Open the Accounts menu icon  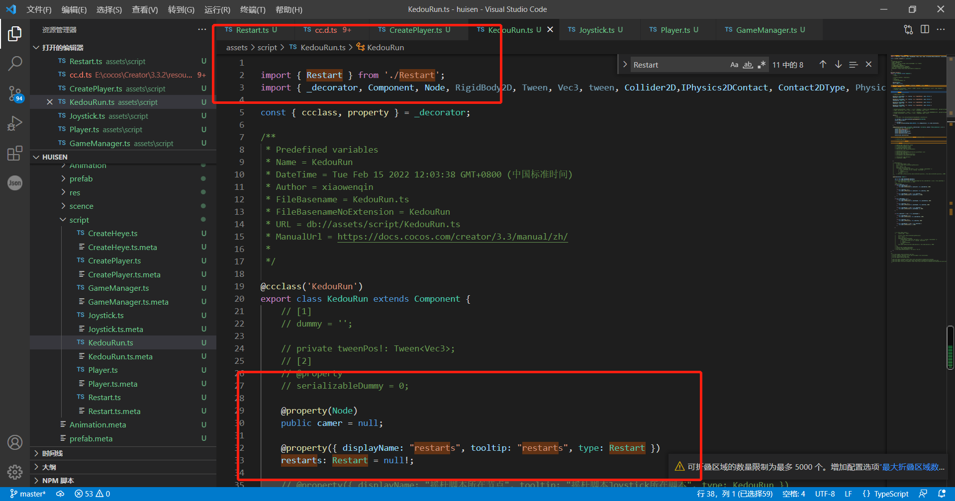(15, 442)
